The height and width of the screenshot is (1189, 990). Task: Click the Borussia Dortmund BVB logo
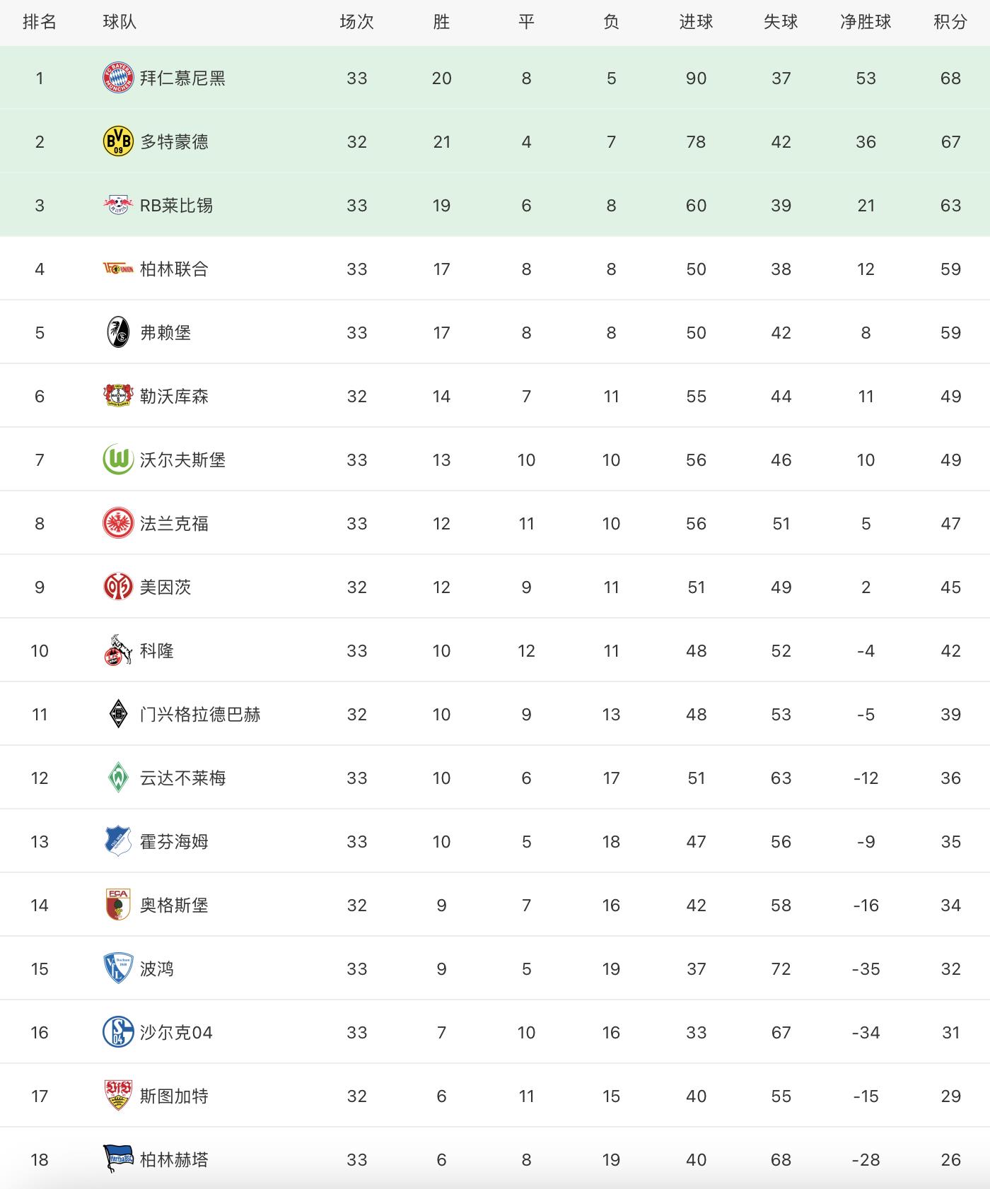pyautogui.click(x=118, y=141)
